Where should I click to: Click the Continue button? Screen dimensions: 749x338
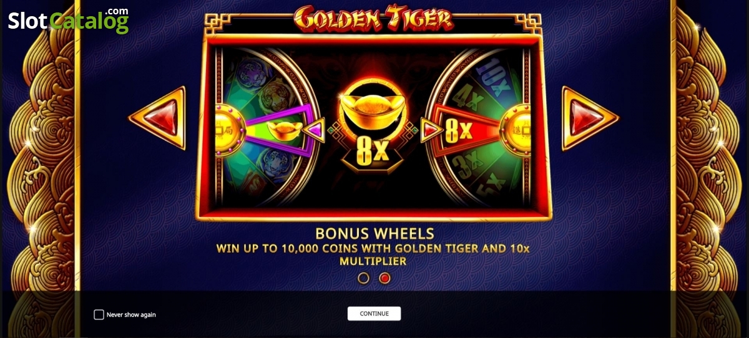click(374, 314)
